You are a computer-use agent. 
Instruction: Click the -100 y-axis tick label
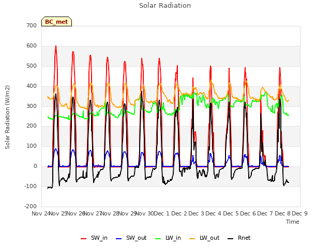pyautogui.click(x=31, y=186)
